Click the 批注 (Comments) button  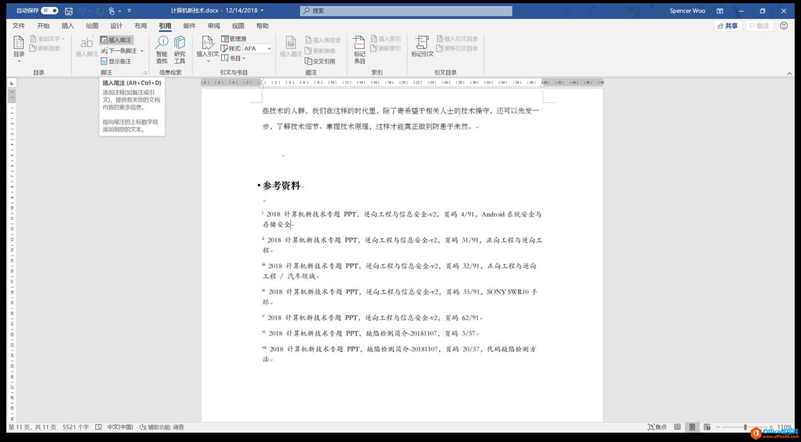760,25
